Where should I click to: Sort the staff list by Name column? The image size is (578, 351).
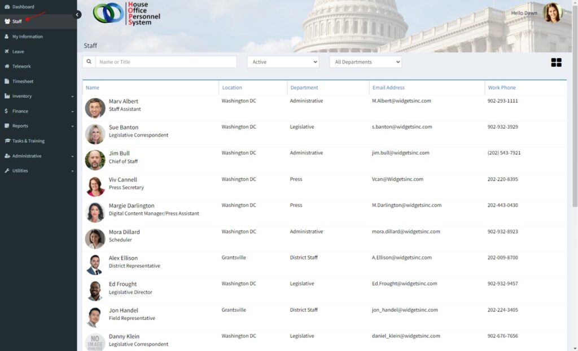93,88
